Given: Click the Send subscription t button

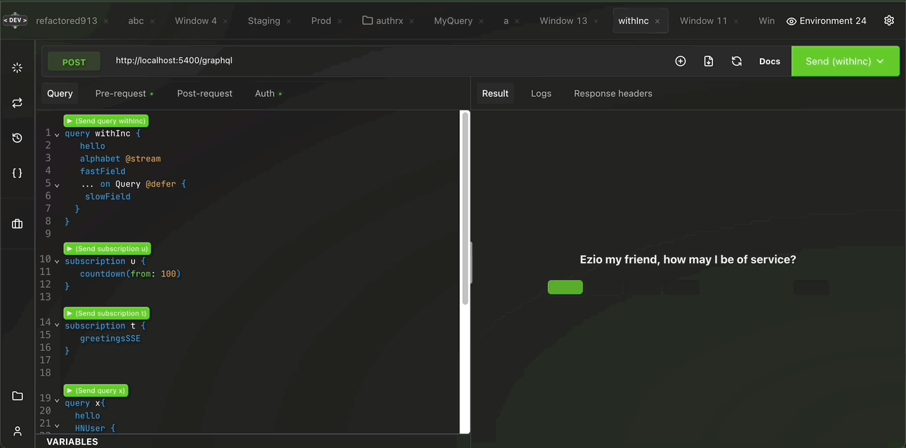Looking at the screenshot, I should (106, 313).
